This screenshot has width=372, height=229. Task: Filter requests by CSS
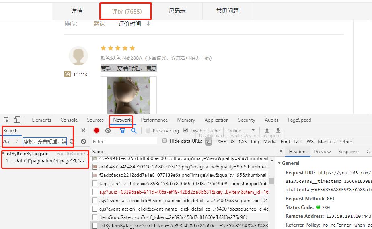[243, 142]
